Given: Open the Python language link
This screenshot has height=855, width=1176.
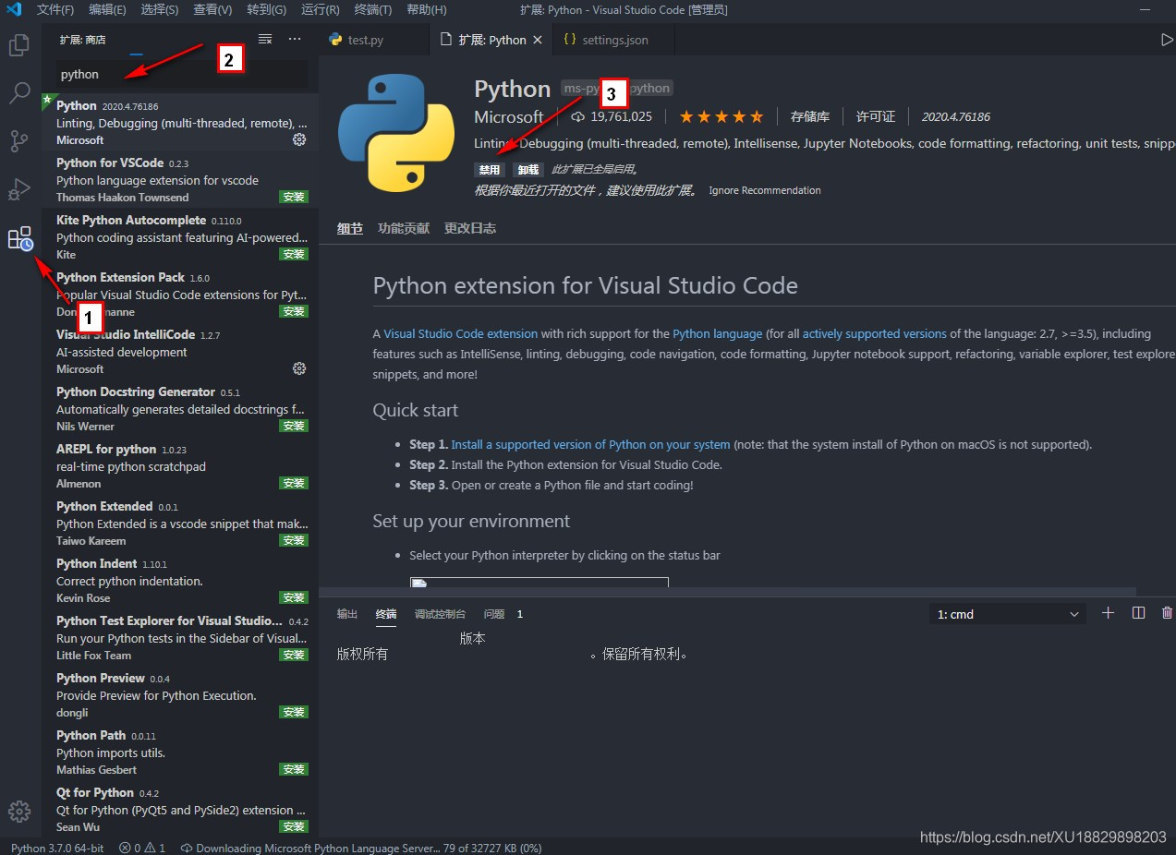Looking at the screenshot, I should 718,333.
